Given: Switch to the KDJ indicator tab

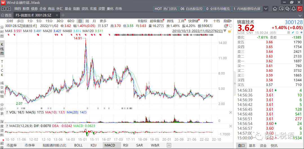Looking at the screenshot, I should point(93,145).
